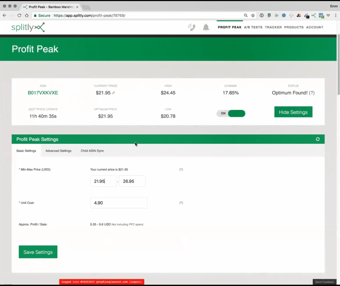Click the link extension icon with badge 1

[x=306, y=16]
